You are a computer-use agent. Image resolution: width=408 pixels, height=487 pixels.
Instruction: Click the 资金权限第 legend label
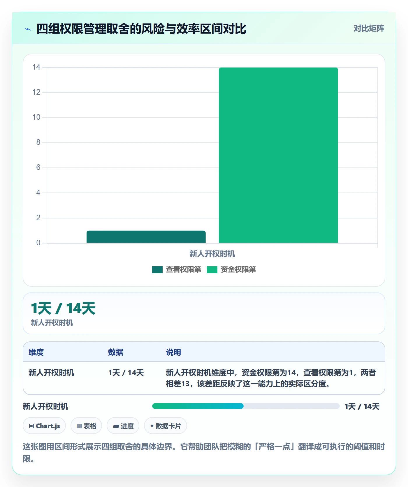[x=238, y=270]
